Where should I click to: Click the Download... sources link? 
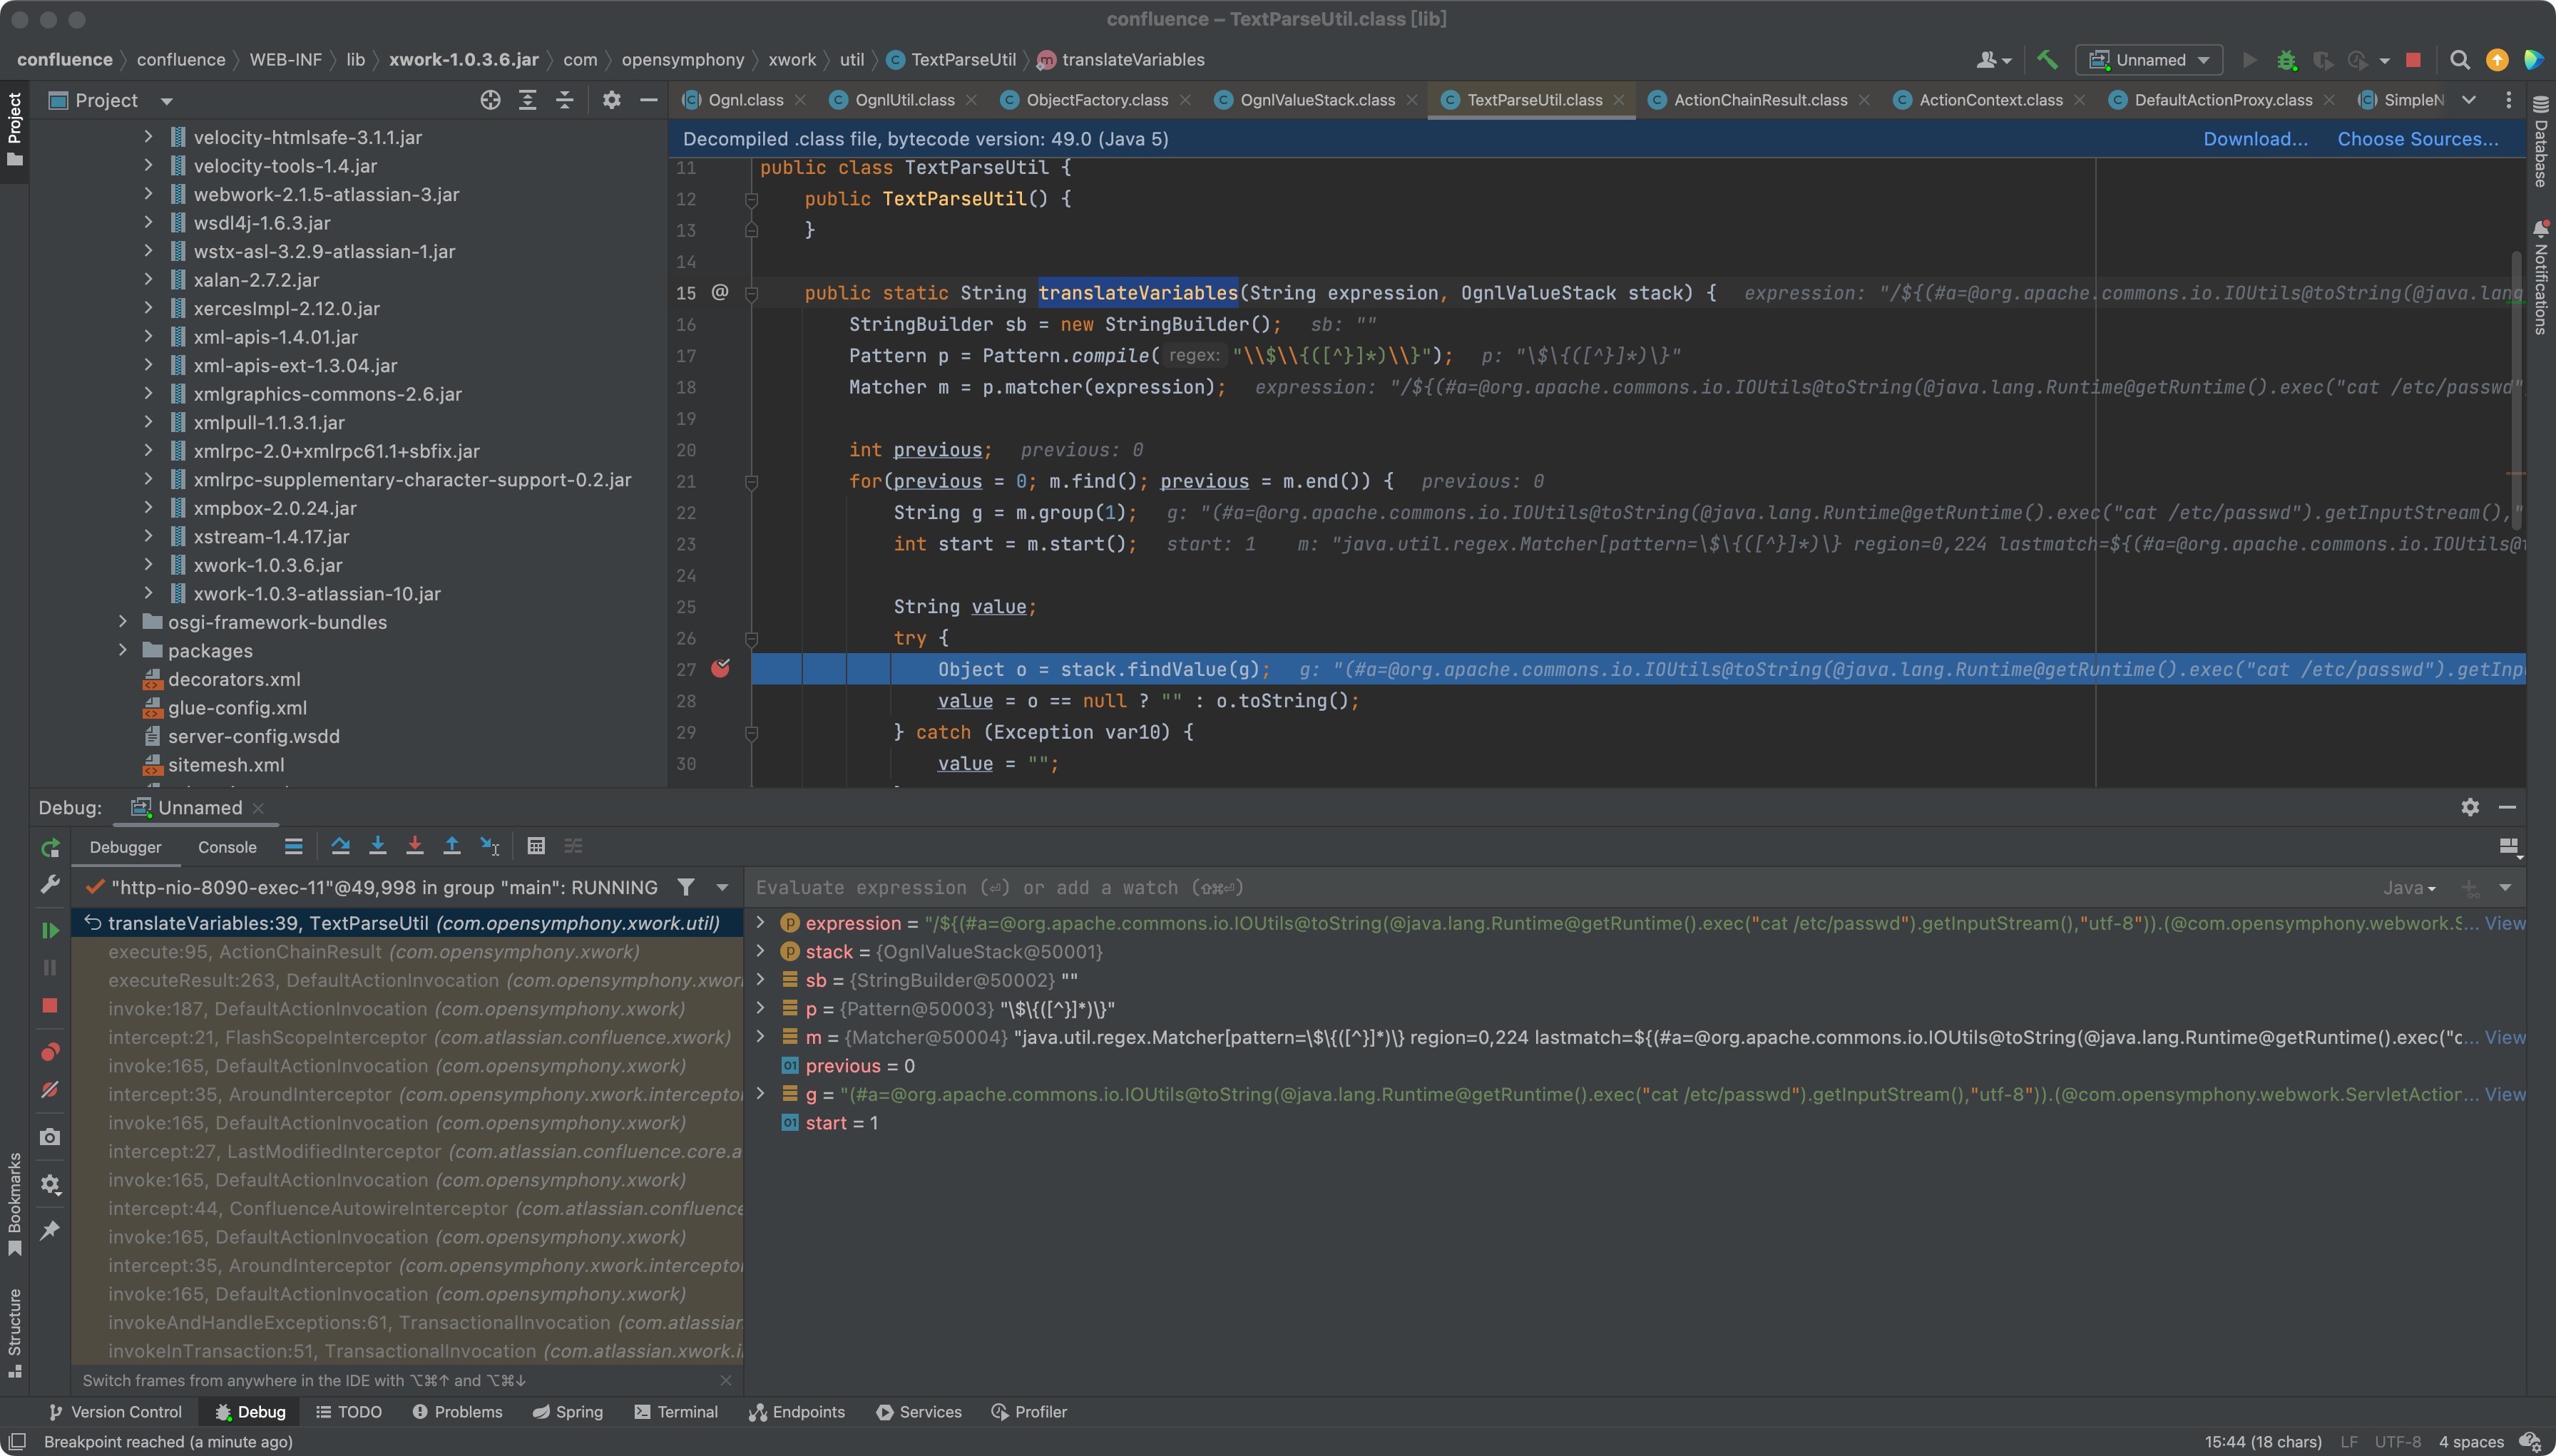2255,139
